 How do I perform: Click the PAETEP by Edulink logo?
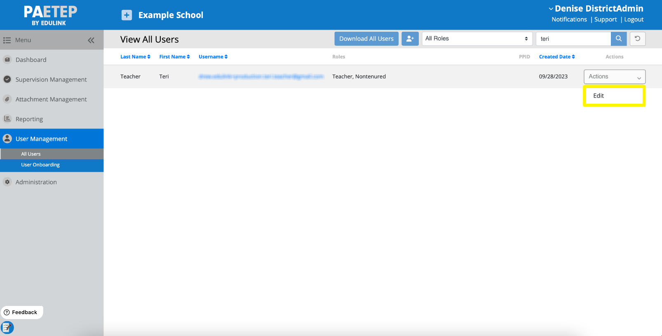click(x=50, y=16)
